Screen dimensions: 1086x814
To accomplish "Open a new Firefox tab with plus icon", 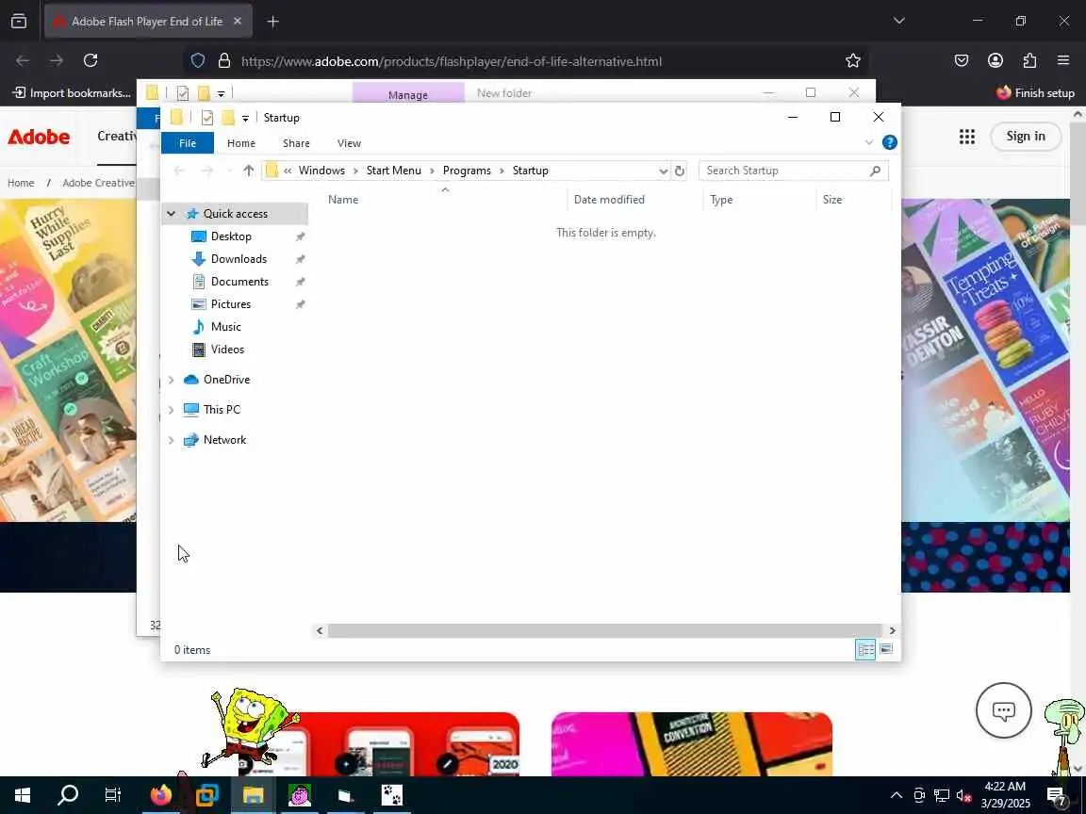I will point(272,22).
